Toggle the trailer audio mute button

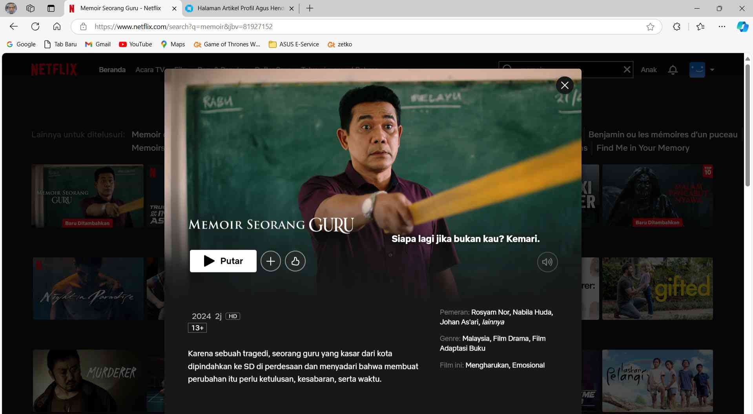547,262
